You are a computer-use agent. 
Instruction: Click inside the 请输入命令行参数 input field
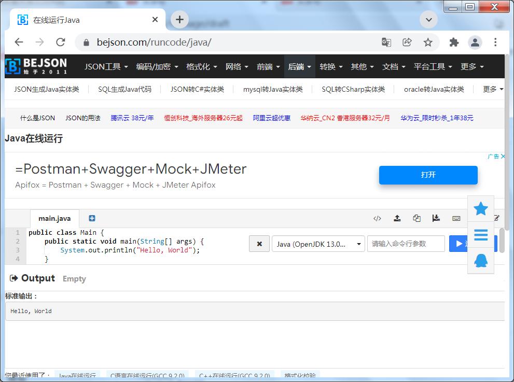(406, 244)
